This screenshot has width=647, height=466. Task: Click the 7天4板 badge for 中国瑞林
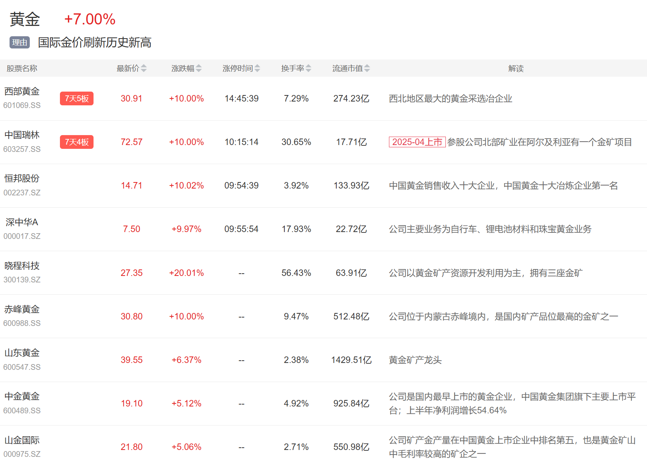(77, 142)
